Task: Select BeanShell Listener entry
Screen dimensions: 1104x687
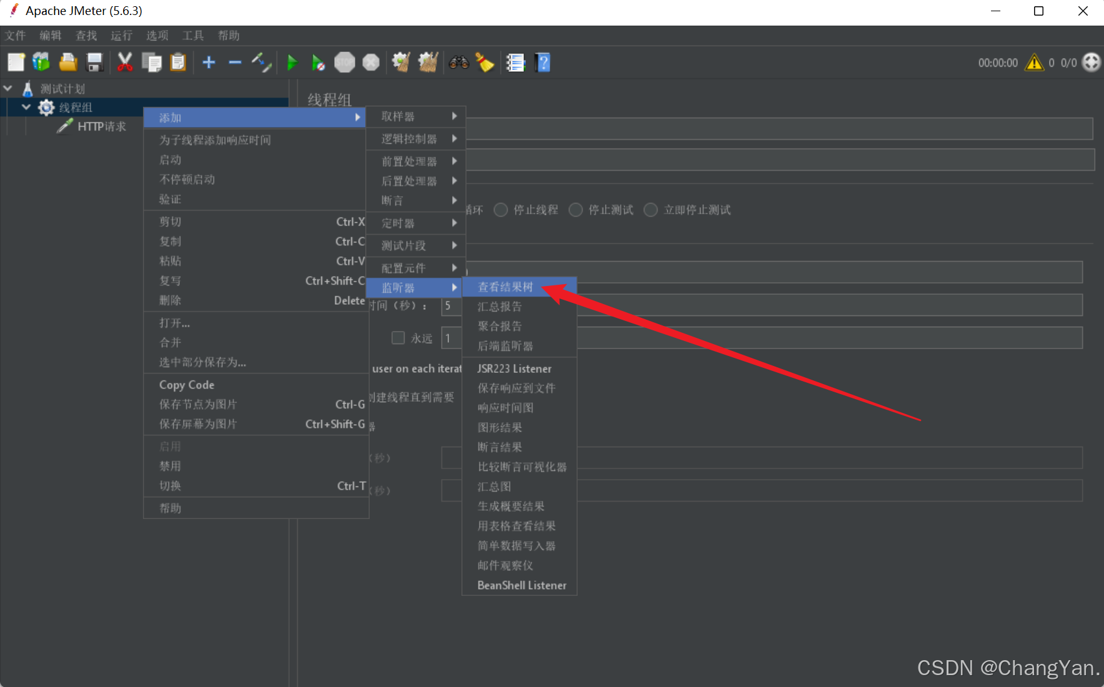Action: 519,585
